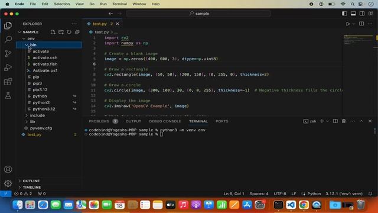Toggle the primary side bar

(344, 14)
